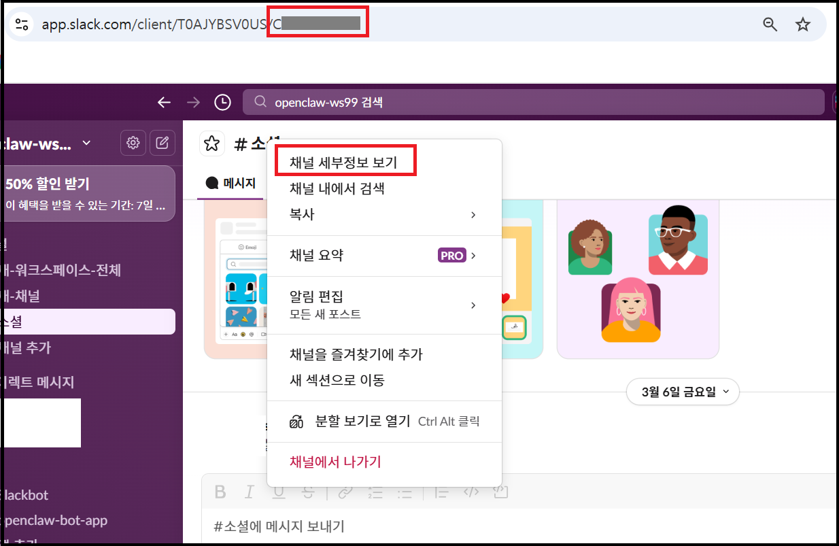Toggle strikethrough formatting in message composer
Image resolution: width=839 pixels, height=546 pixels.
coord(309,492)
